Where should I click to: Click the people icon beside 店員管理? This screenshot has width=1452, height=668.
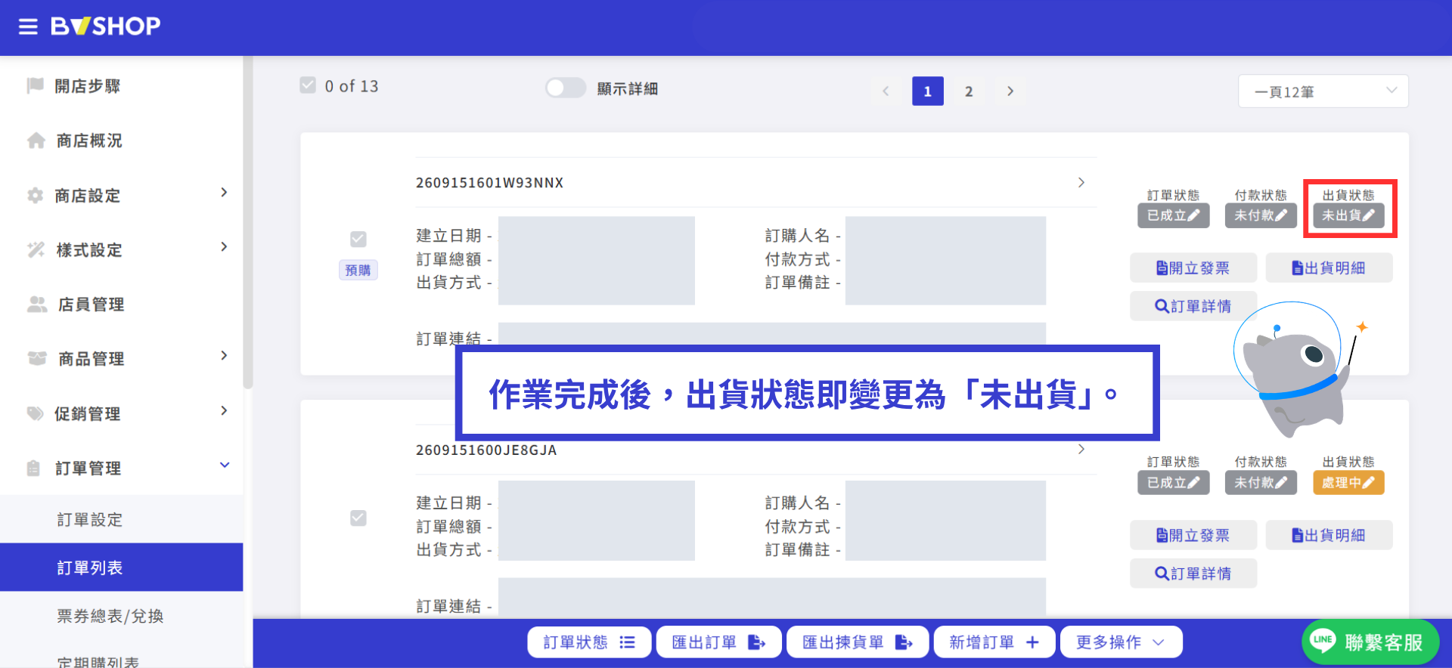pos(37,304)
